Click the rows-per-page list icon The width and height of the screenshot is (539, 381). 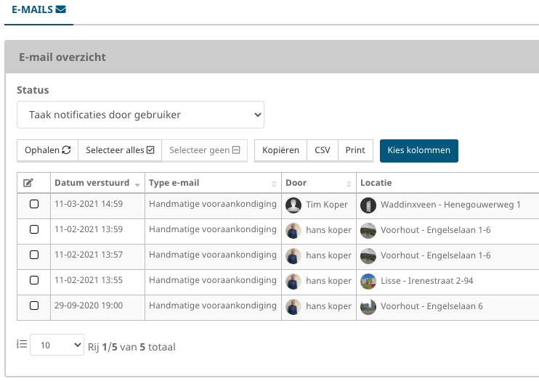[x=21, y=345]
